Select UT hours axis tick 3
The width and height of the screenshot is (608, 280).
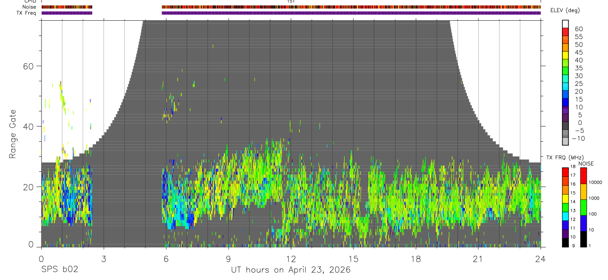pos(103,258)
